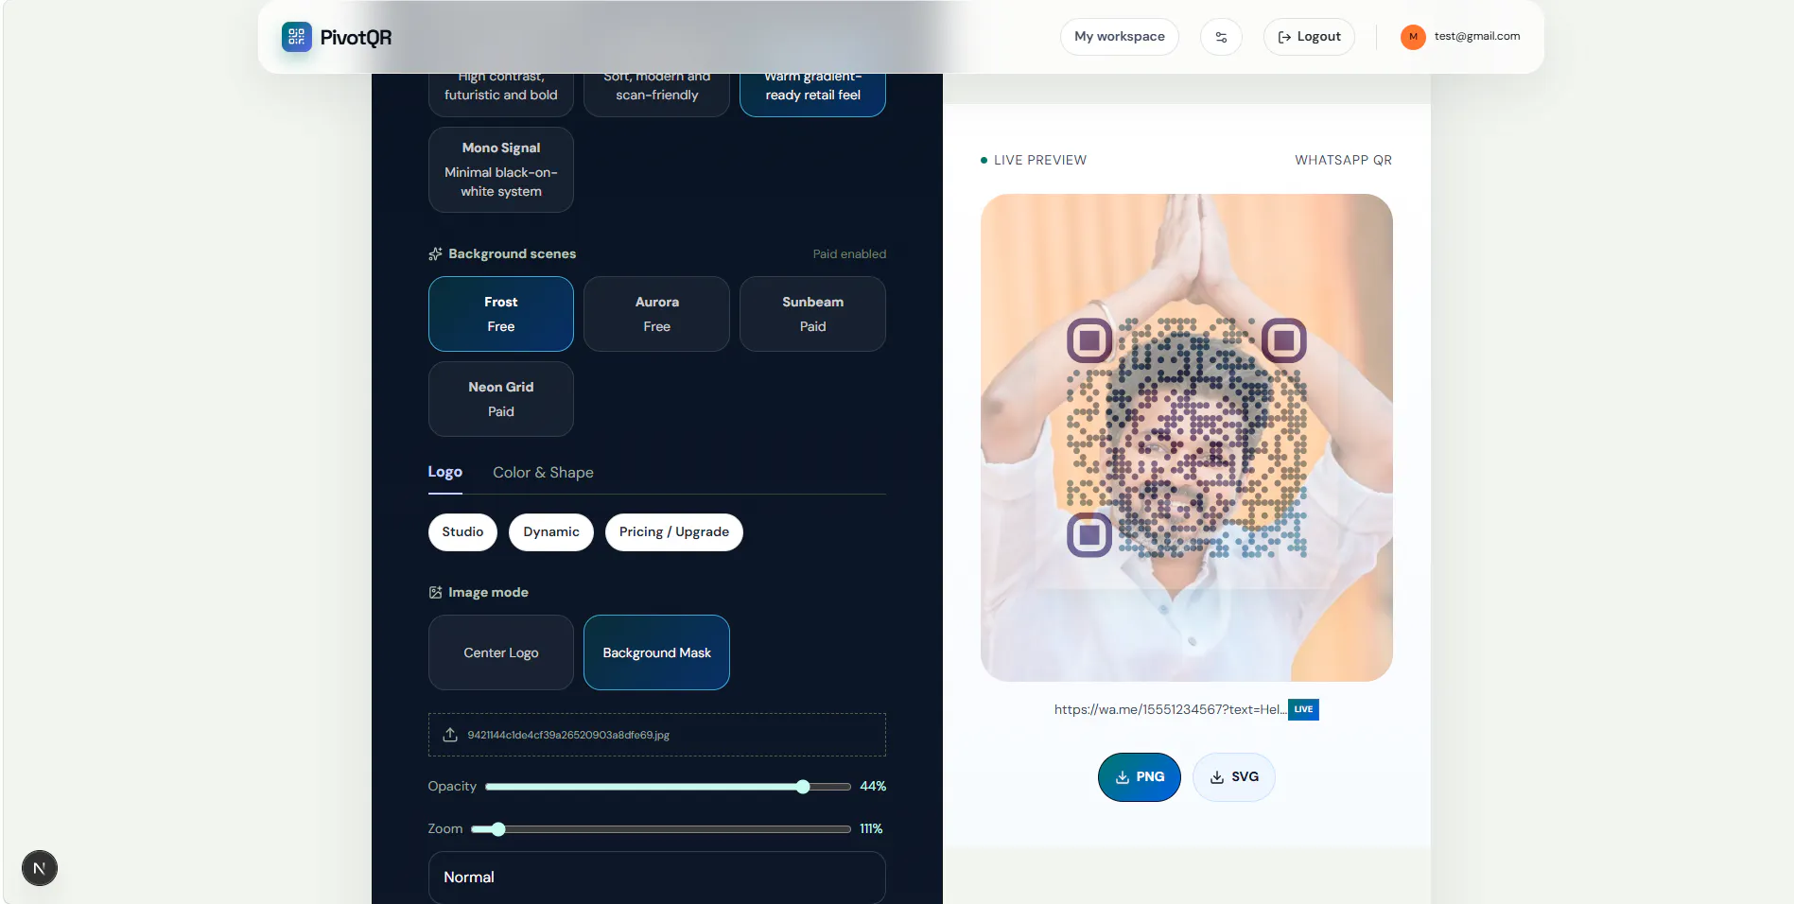The image size is (1794, 904).
Task: Click the PivotQR logo icon
Action: (296, 37)
